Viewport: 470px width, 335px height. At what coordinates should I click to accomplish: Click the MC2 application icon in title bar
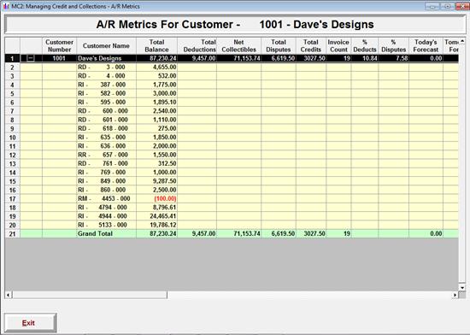tap(6, 6)
